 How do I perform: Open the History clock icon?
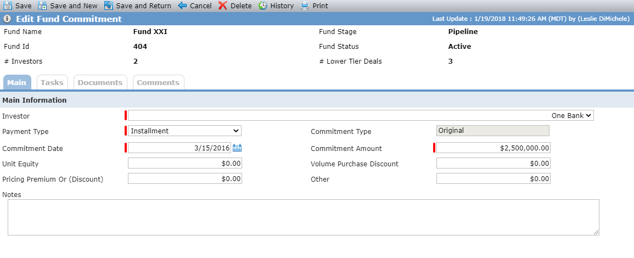pyautogui.click(x=263, y=5)
